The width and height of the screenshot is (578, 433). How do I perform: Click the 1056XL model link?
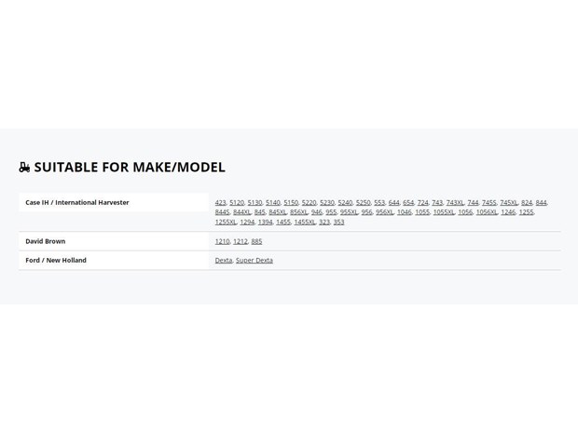pyautogui.click(x=487, y=212)
